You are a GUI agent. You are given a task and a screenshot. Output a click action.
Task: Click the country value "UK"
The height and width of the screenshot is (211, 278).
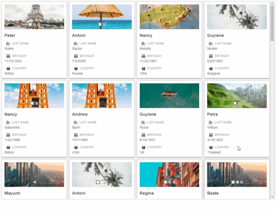click(142, 152)
